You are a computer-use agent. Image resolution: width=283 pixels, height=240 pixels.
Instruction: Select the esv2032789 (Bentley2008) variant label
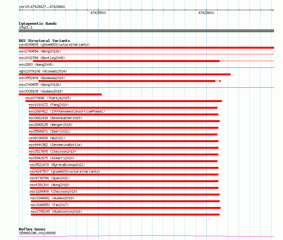(42, 58)
